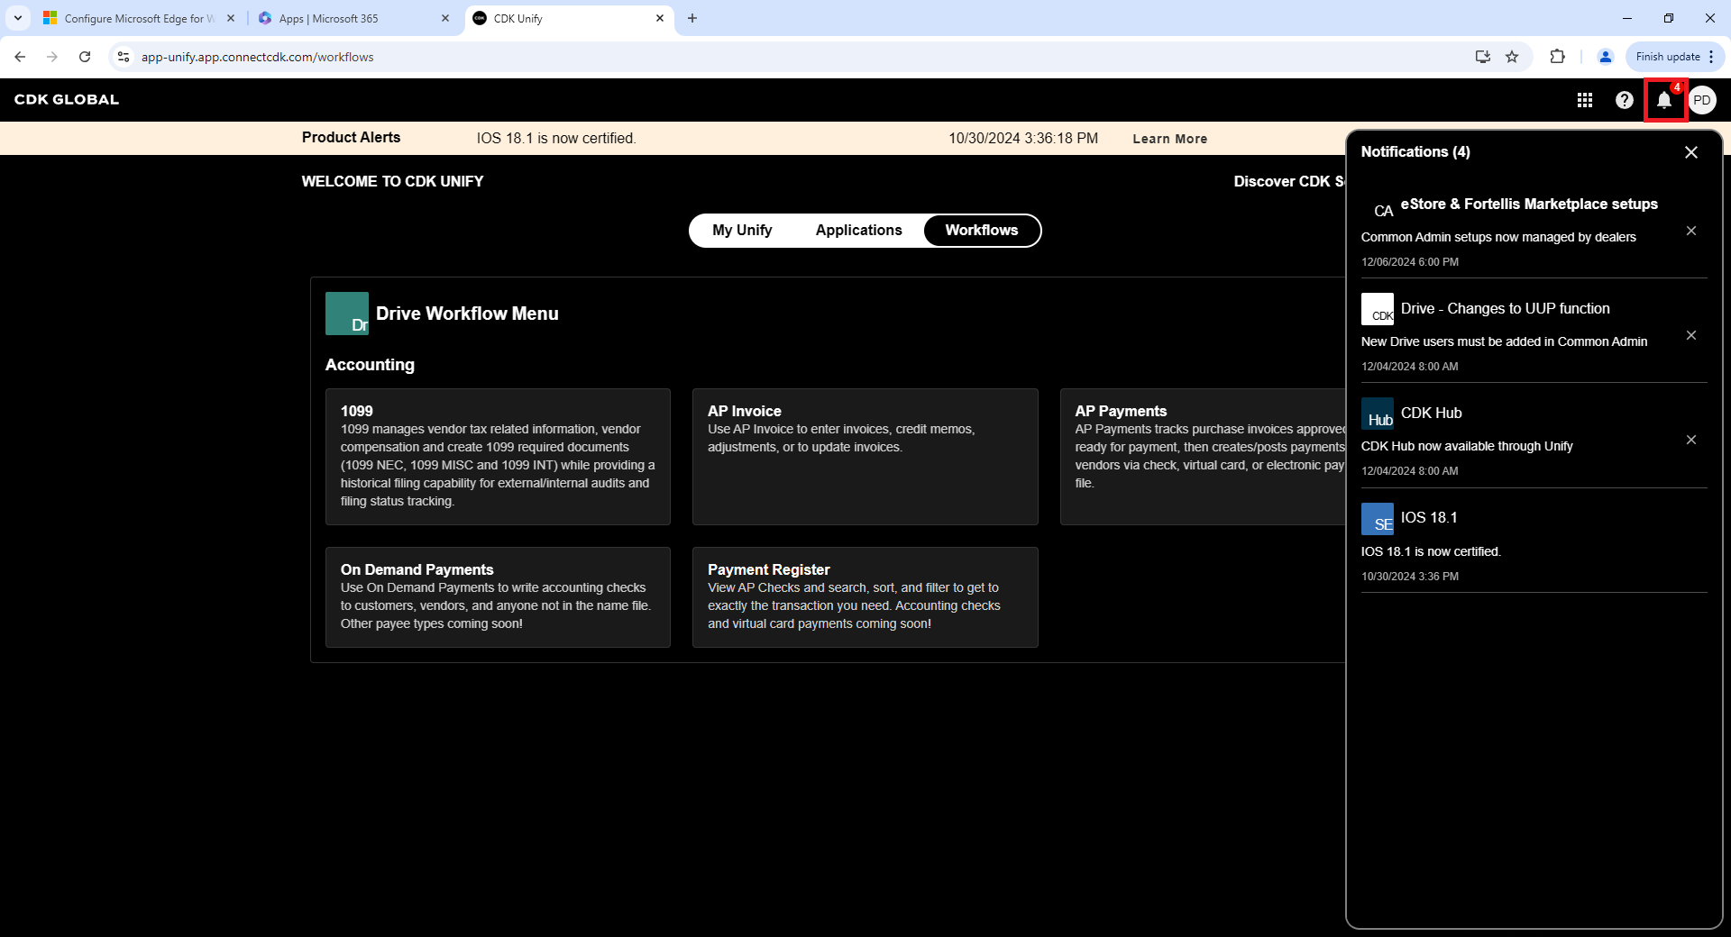Open the browser profile icon
This screenshot has width=1731, height=937.
click(x=1605, y=57)
